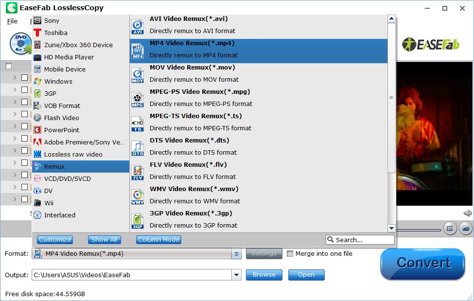Select the Sony category icon
The image size is (474, 301).
tap(37, 20)
